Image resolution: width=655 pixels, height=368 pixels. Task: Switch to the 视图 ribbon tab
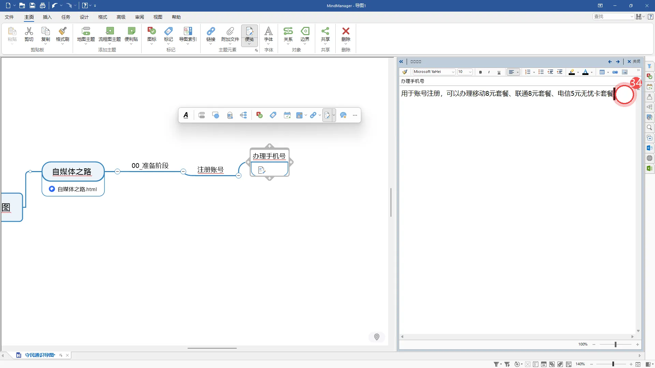point(158,17)
